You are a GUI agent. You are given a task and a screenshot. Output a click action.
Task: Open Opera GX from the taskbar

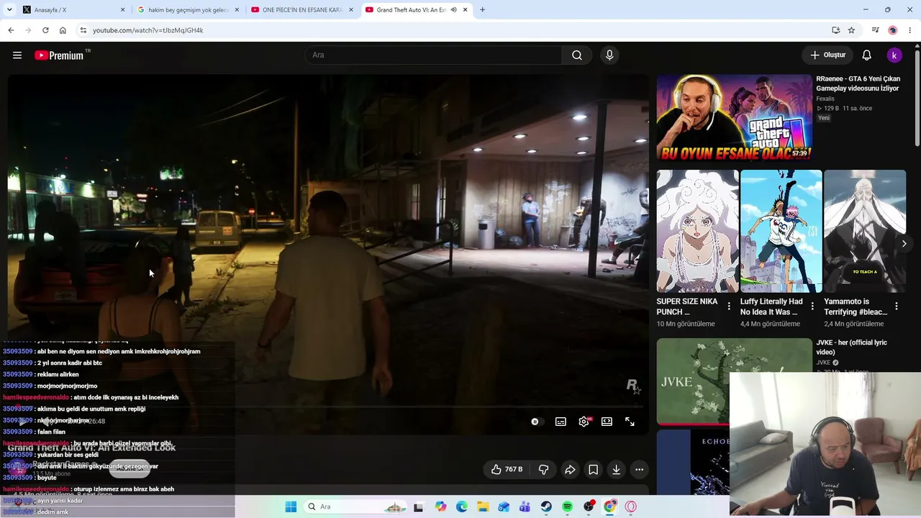pyautogui.click(x=631, y=506)
